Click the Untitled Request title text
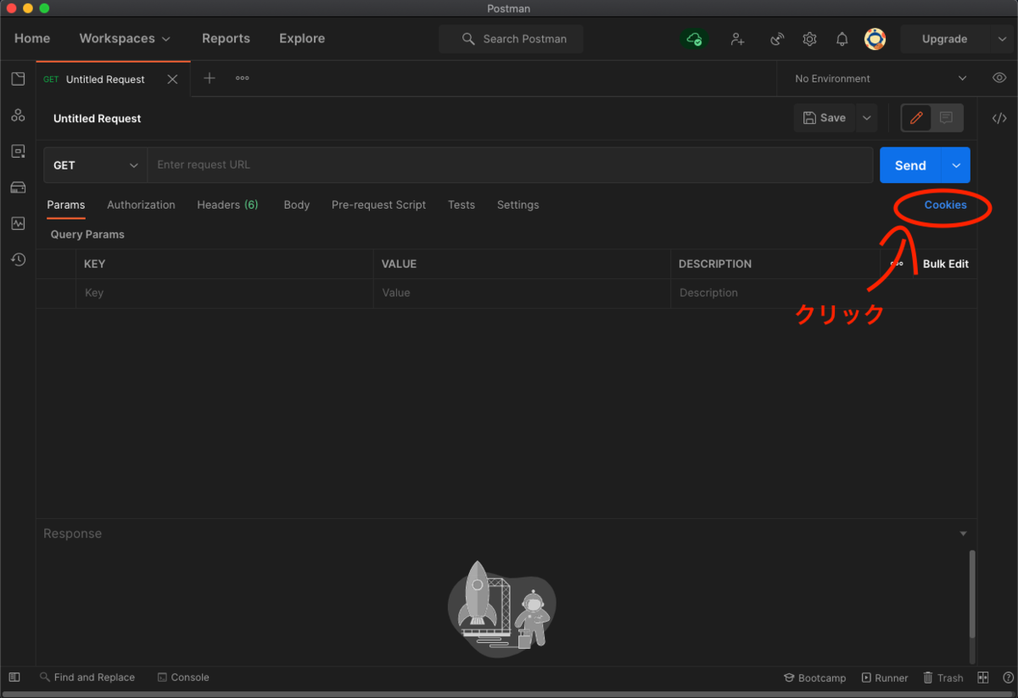The width and height of the screenshot is (1018, 698). [x=98, y=119]
